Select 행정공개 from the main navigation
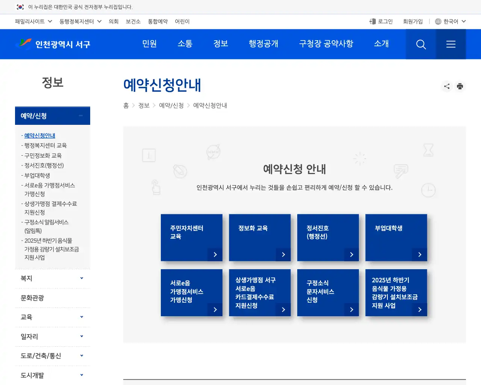 pos(263,44)
